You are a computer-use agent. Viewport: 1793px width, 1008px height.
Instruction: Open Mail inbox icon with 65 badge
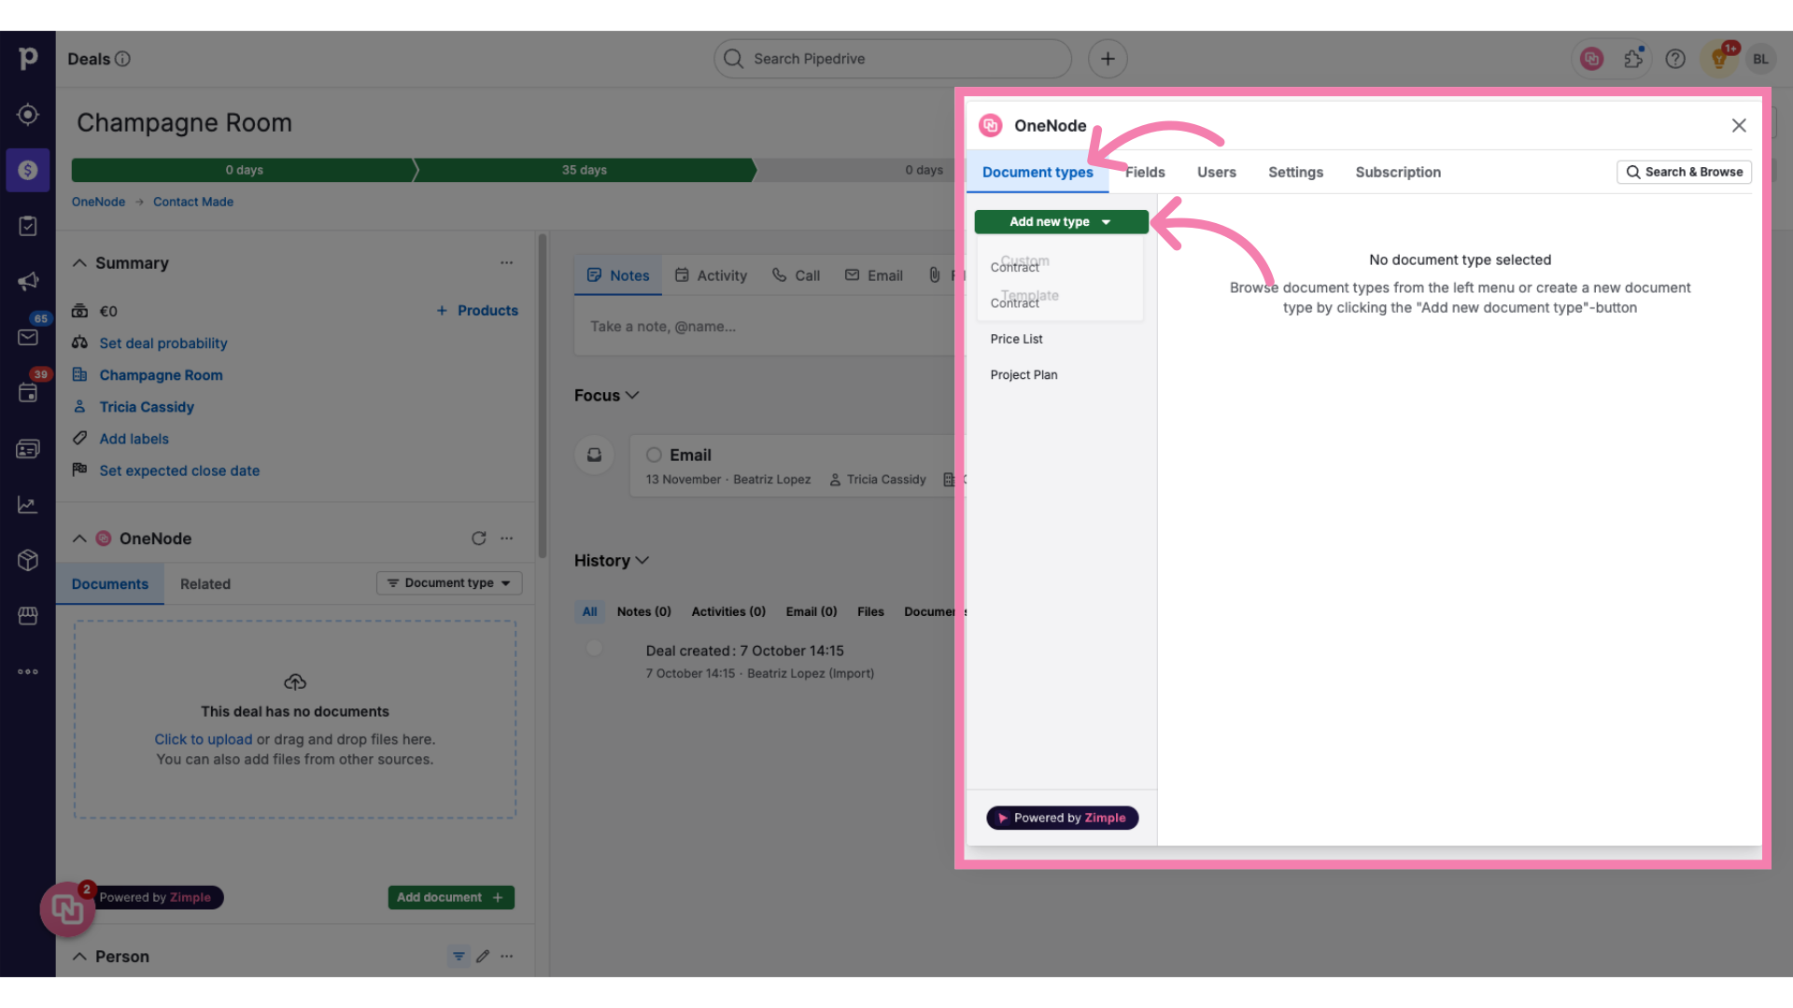coord(28,337)
